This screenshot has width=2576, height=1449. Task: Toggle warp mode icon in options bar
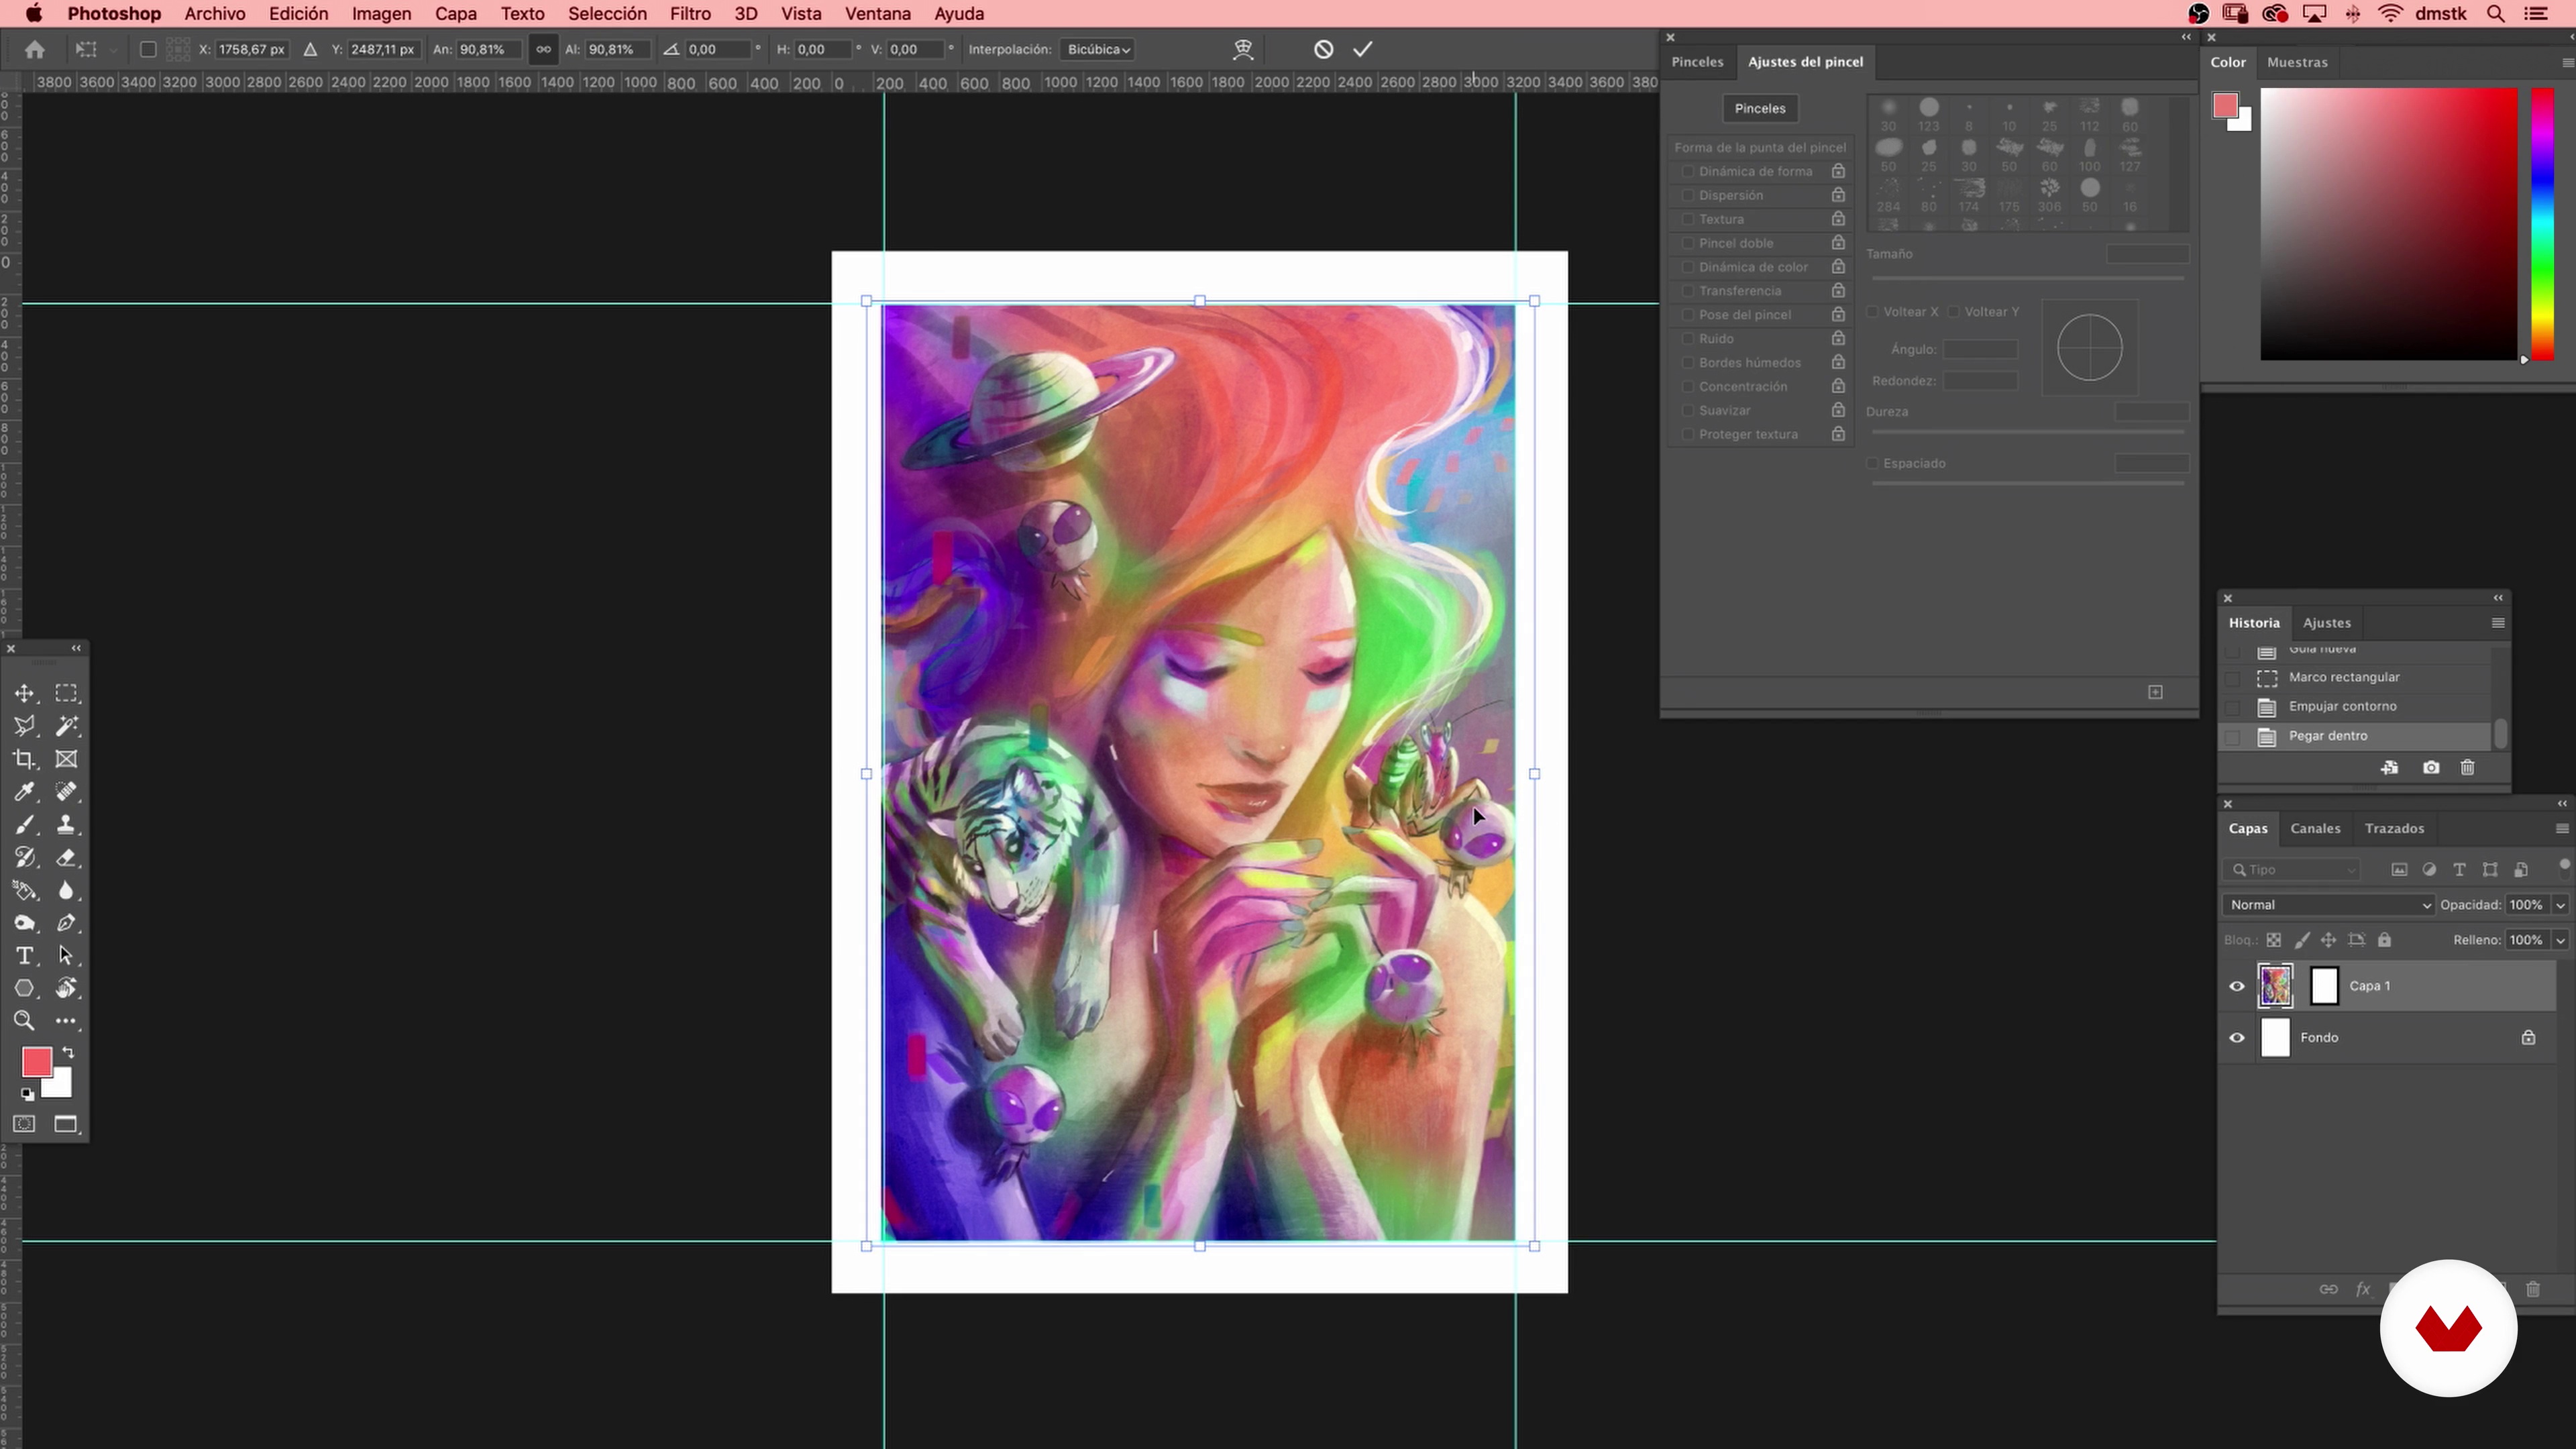[x=1243, y=49]
